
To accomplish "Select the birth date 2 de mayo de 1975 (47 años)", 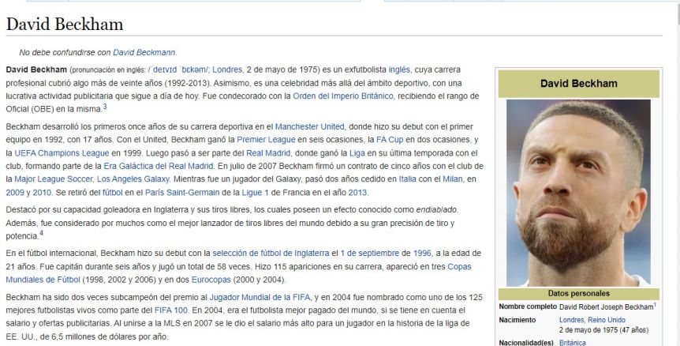I will point(603,330).
